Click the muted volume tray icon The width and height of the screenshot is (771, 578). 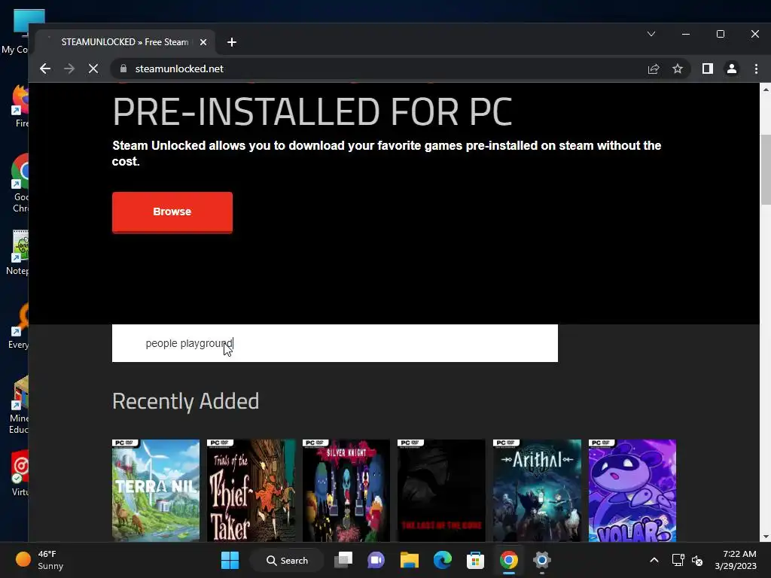[x=697, y=560]
